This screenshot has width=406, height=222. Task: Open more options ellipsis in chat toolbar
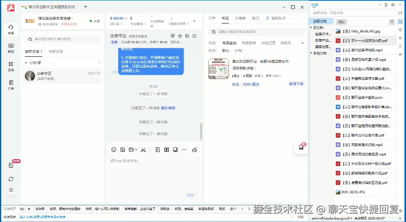pos(184,149)
